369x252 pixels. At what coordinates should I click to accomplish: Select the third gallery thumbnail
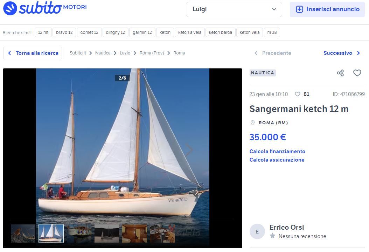(79, 234)
